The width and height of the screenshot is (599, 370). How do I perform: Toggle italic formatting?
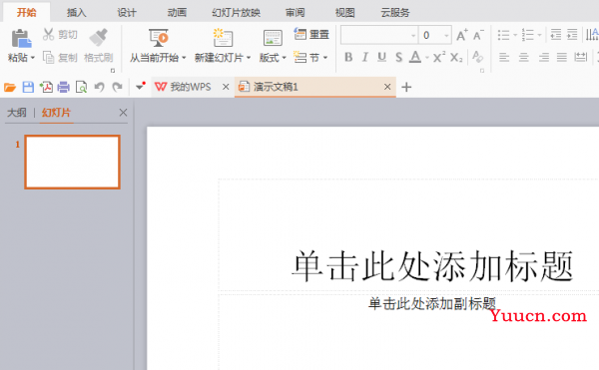pyautogui.click(x=364, y=57)
